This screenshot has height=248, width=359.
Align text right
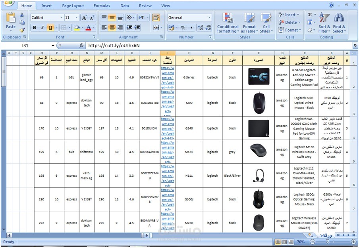pos(120,28)
